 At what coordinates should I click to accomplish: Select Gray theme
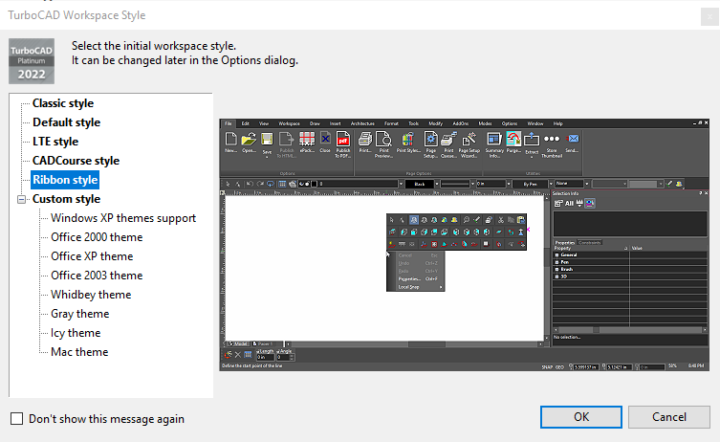click(x=80, y=314)
